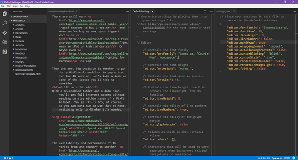The width and height of the screenshot is (298, 160).
Task: Click the split editor icon beside Default Settings
Action: coord(205,12)
